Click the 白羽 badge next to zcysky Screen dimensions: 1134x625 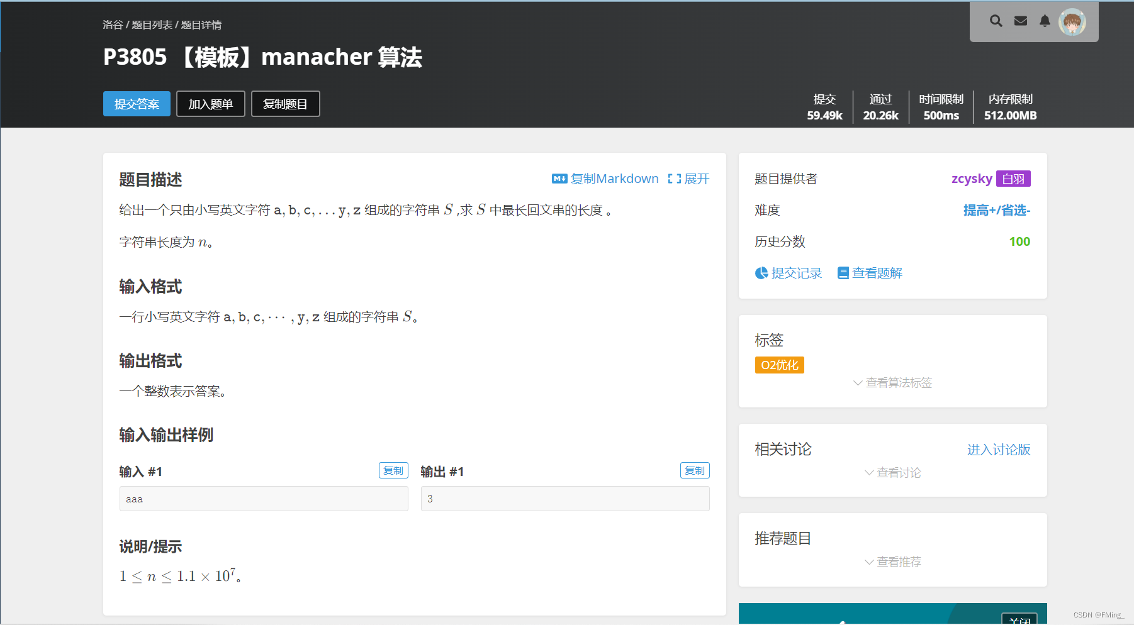(1014, 179)
